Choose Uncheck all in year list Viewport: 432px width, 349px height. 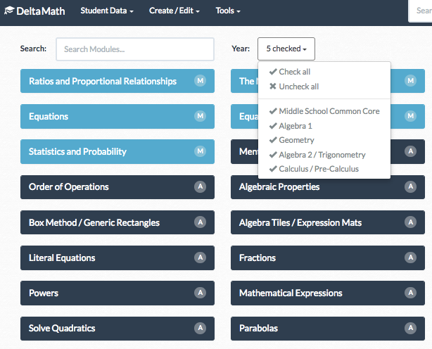[x=293, y=87]
